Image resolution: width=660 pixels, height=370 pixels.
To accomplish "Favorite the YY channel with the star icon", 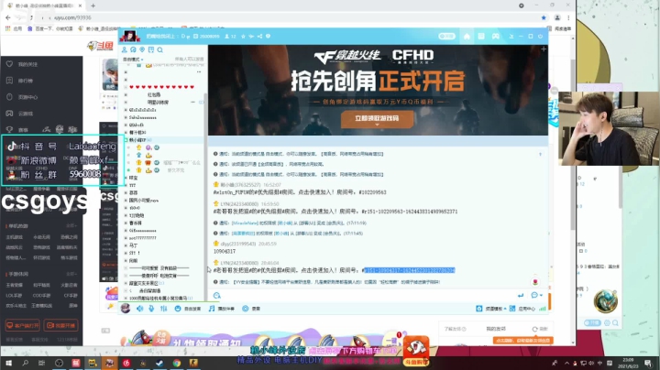I will (x=243, y=36).
